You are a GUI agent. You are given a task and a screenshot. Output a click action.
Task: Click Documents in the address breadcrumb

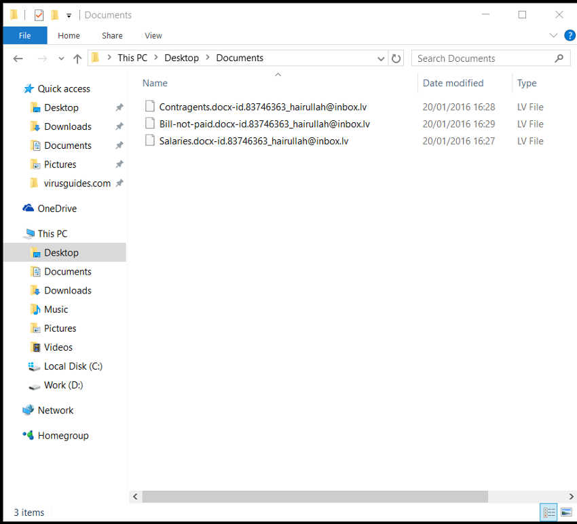240,58
